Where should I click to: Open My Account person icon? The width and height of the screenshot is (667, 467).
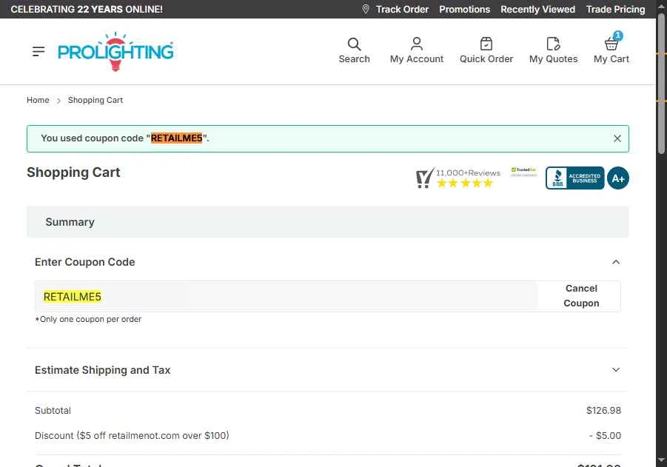coord(417,44)
